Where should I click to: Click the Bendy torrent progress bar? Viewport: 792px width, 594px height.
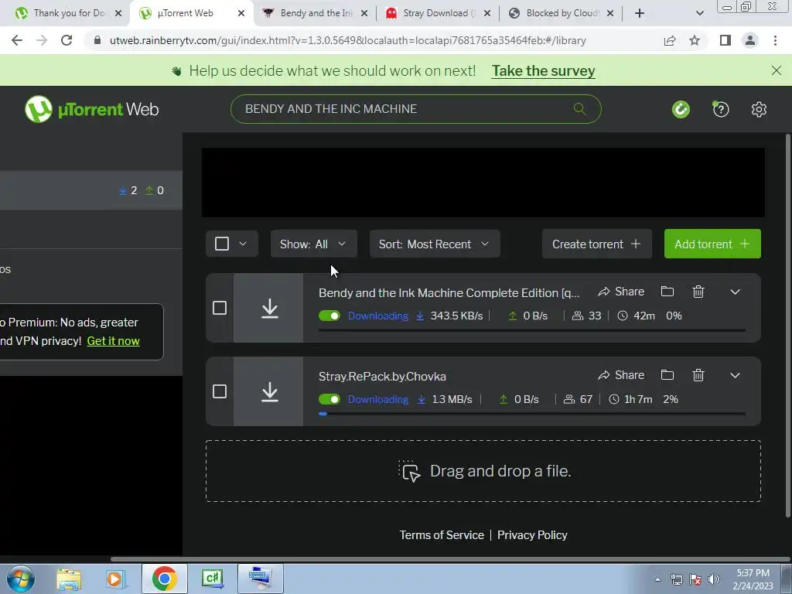tap(532, 330)
